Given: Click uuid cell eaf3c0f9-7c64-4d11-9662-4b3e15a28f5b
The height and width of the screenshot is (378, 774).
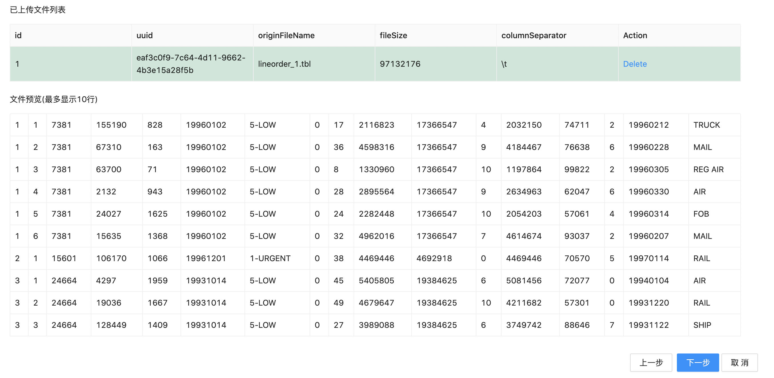Looking at the screenshot, I should click(192, 64).
